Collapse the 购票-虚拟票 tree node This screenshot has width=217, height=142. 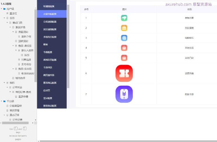pos(13,46)
